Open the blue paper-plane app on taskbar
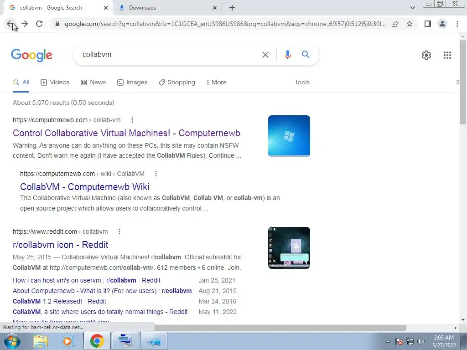 153,341
